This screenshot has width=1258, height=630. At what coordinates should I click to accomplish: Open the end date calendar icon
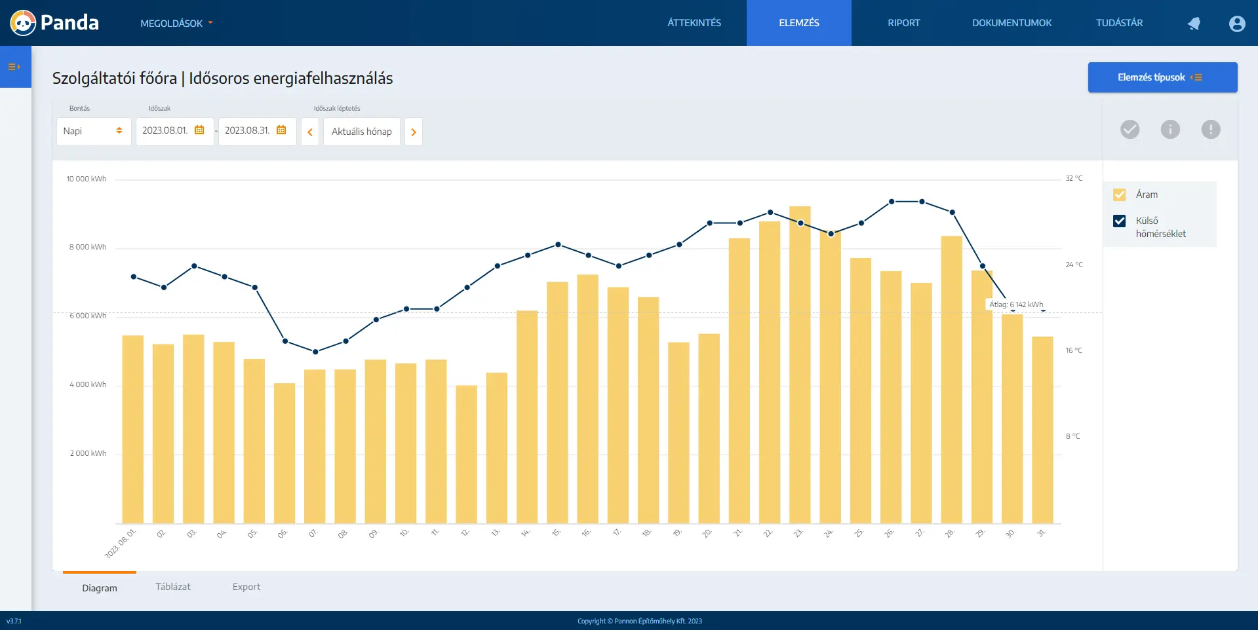(x=281, y=130)
